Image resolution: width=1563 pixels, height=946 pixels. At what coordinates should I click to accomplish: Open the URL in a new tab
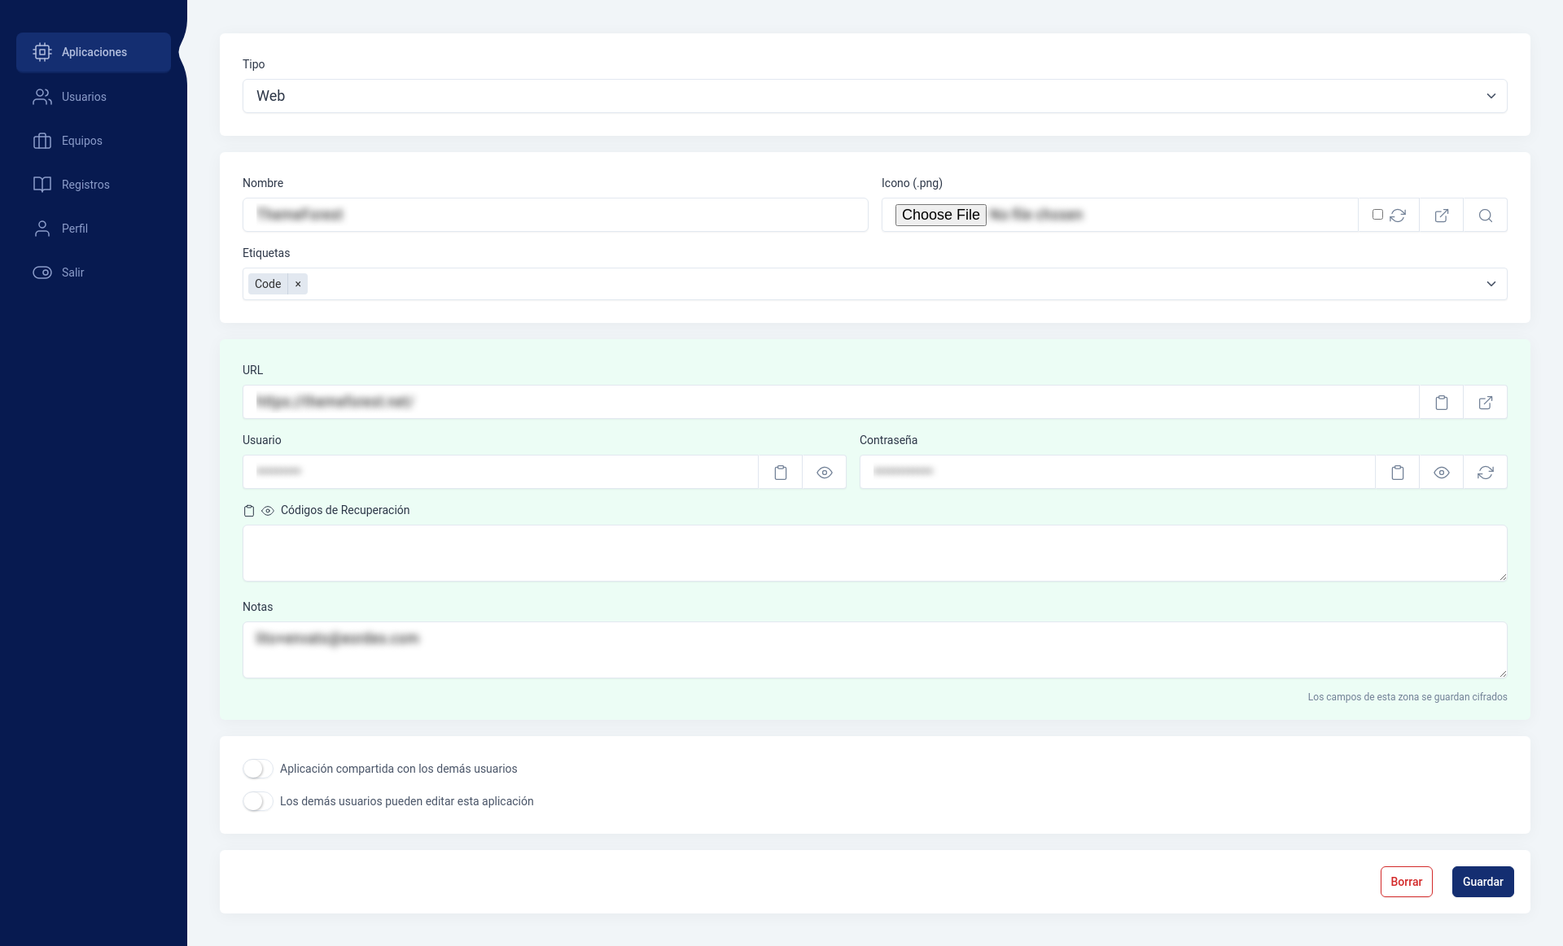[x=1486, y=403]
